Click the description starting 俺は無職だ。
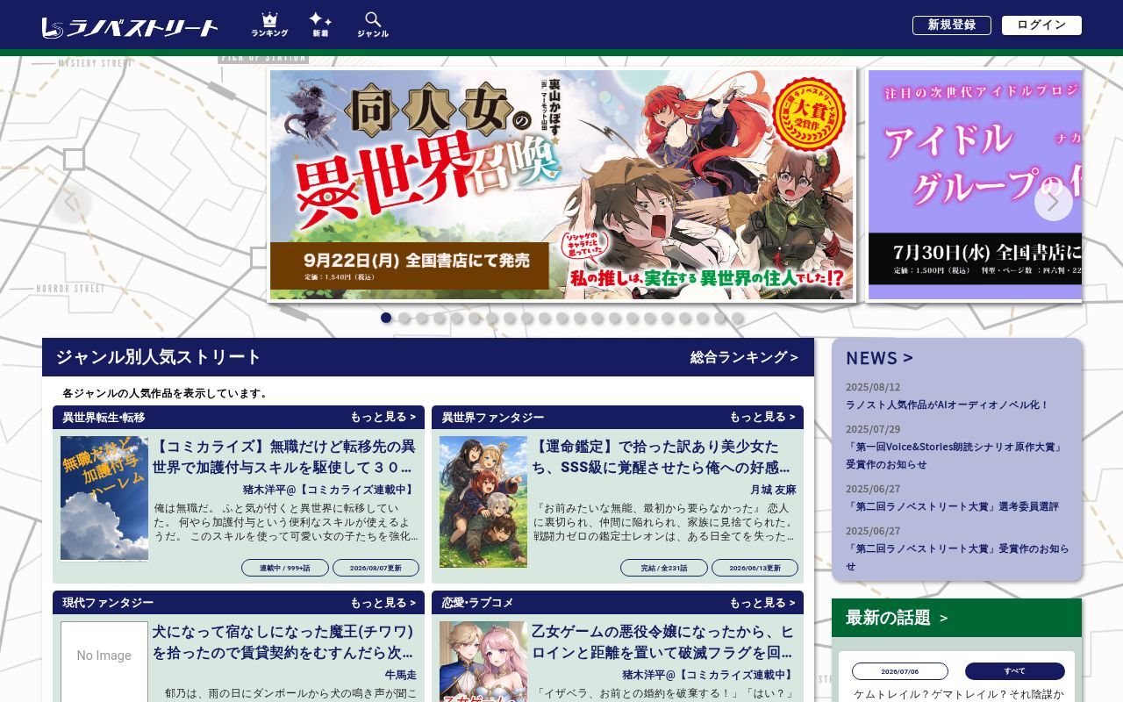 pos(286,522)
